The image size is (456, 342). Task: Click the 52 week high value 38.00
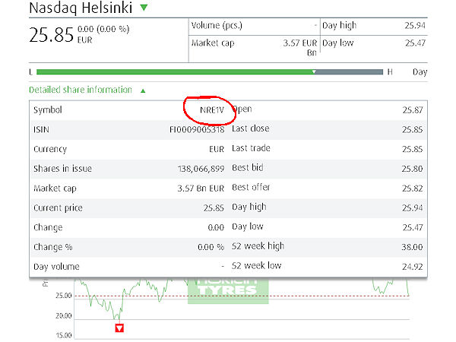click(412, 247)
